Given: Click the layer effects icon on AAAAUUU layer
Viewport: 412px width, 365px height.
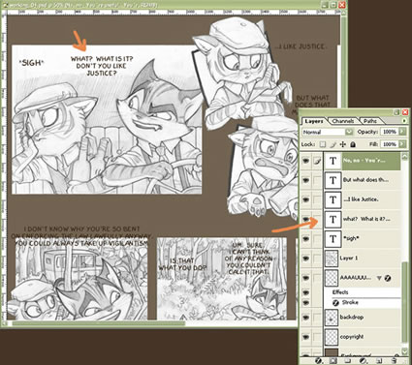Looking at the screenshot, I should (388, 278).
